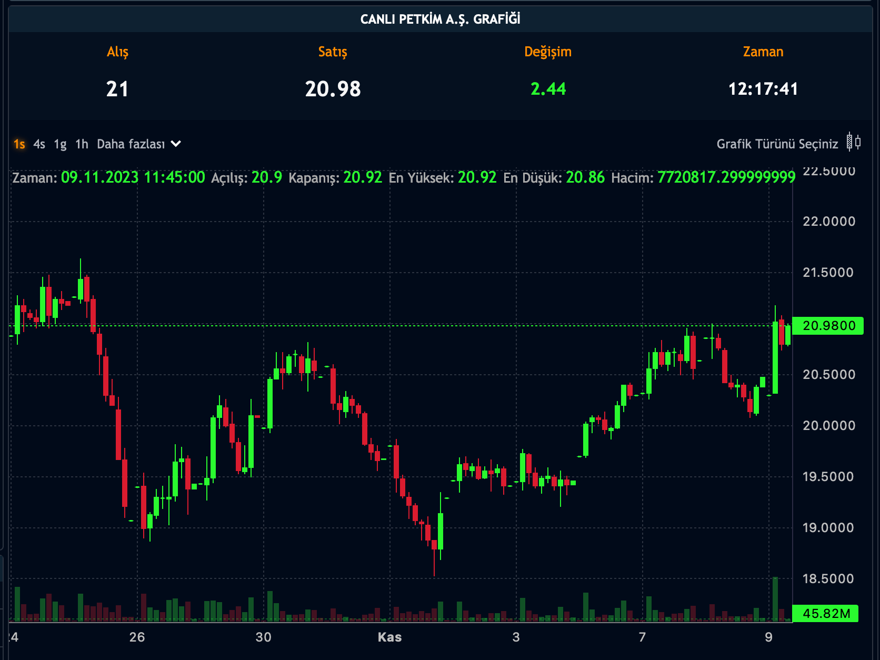Click the 30 date label on time axis

coord(264,637)
